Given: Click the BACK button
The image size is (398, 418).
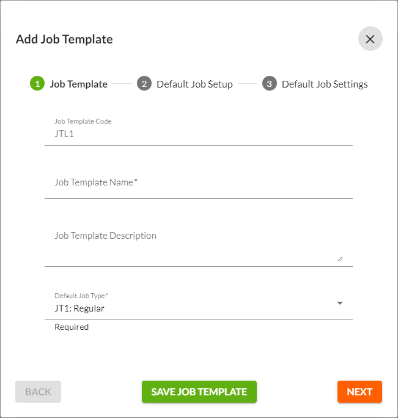Looking at the screenshot, I should (x=38, y=392).
